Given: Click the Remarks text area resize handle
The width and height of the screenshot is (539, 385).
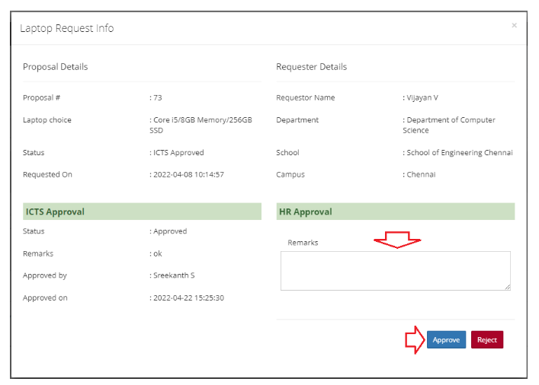Looking at the screenshot, I should point(507,286).
